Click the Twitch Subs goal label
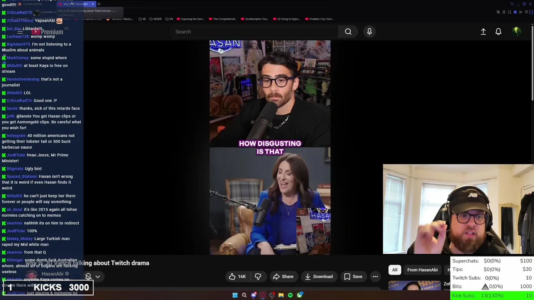534x300 pixels. 466,278
